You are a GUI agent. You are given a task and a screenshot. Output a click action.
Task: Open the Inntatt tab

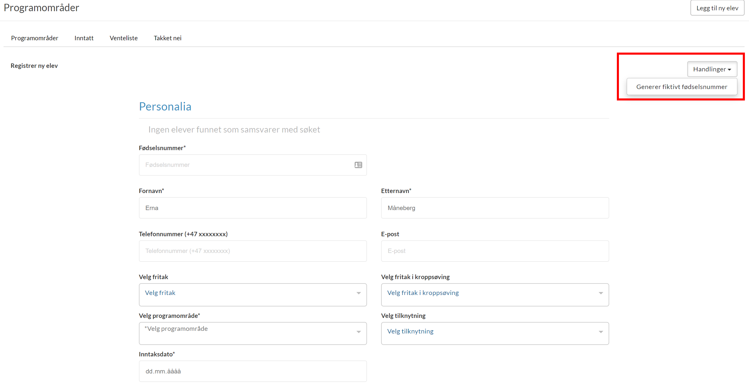click(84, 38)
